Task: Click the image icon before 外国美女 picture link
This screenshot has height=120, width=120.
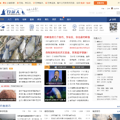Action: pos(68,88)
